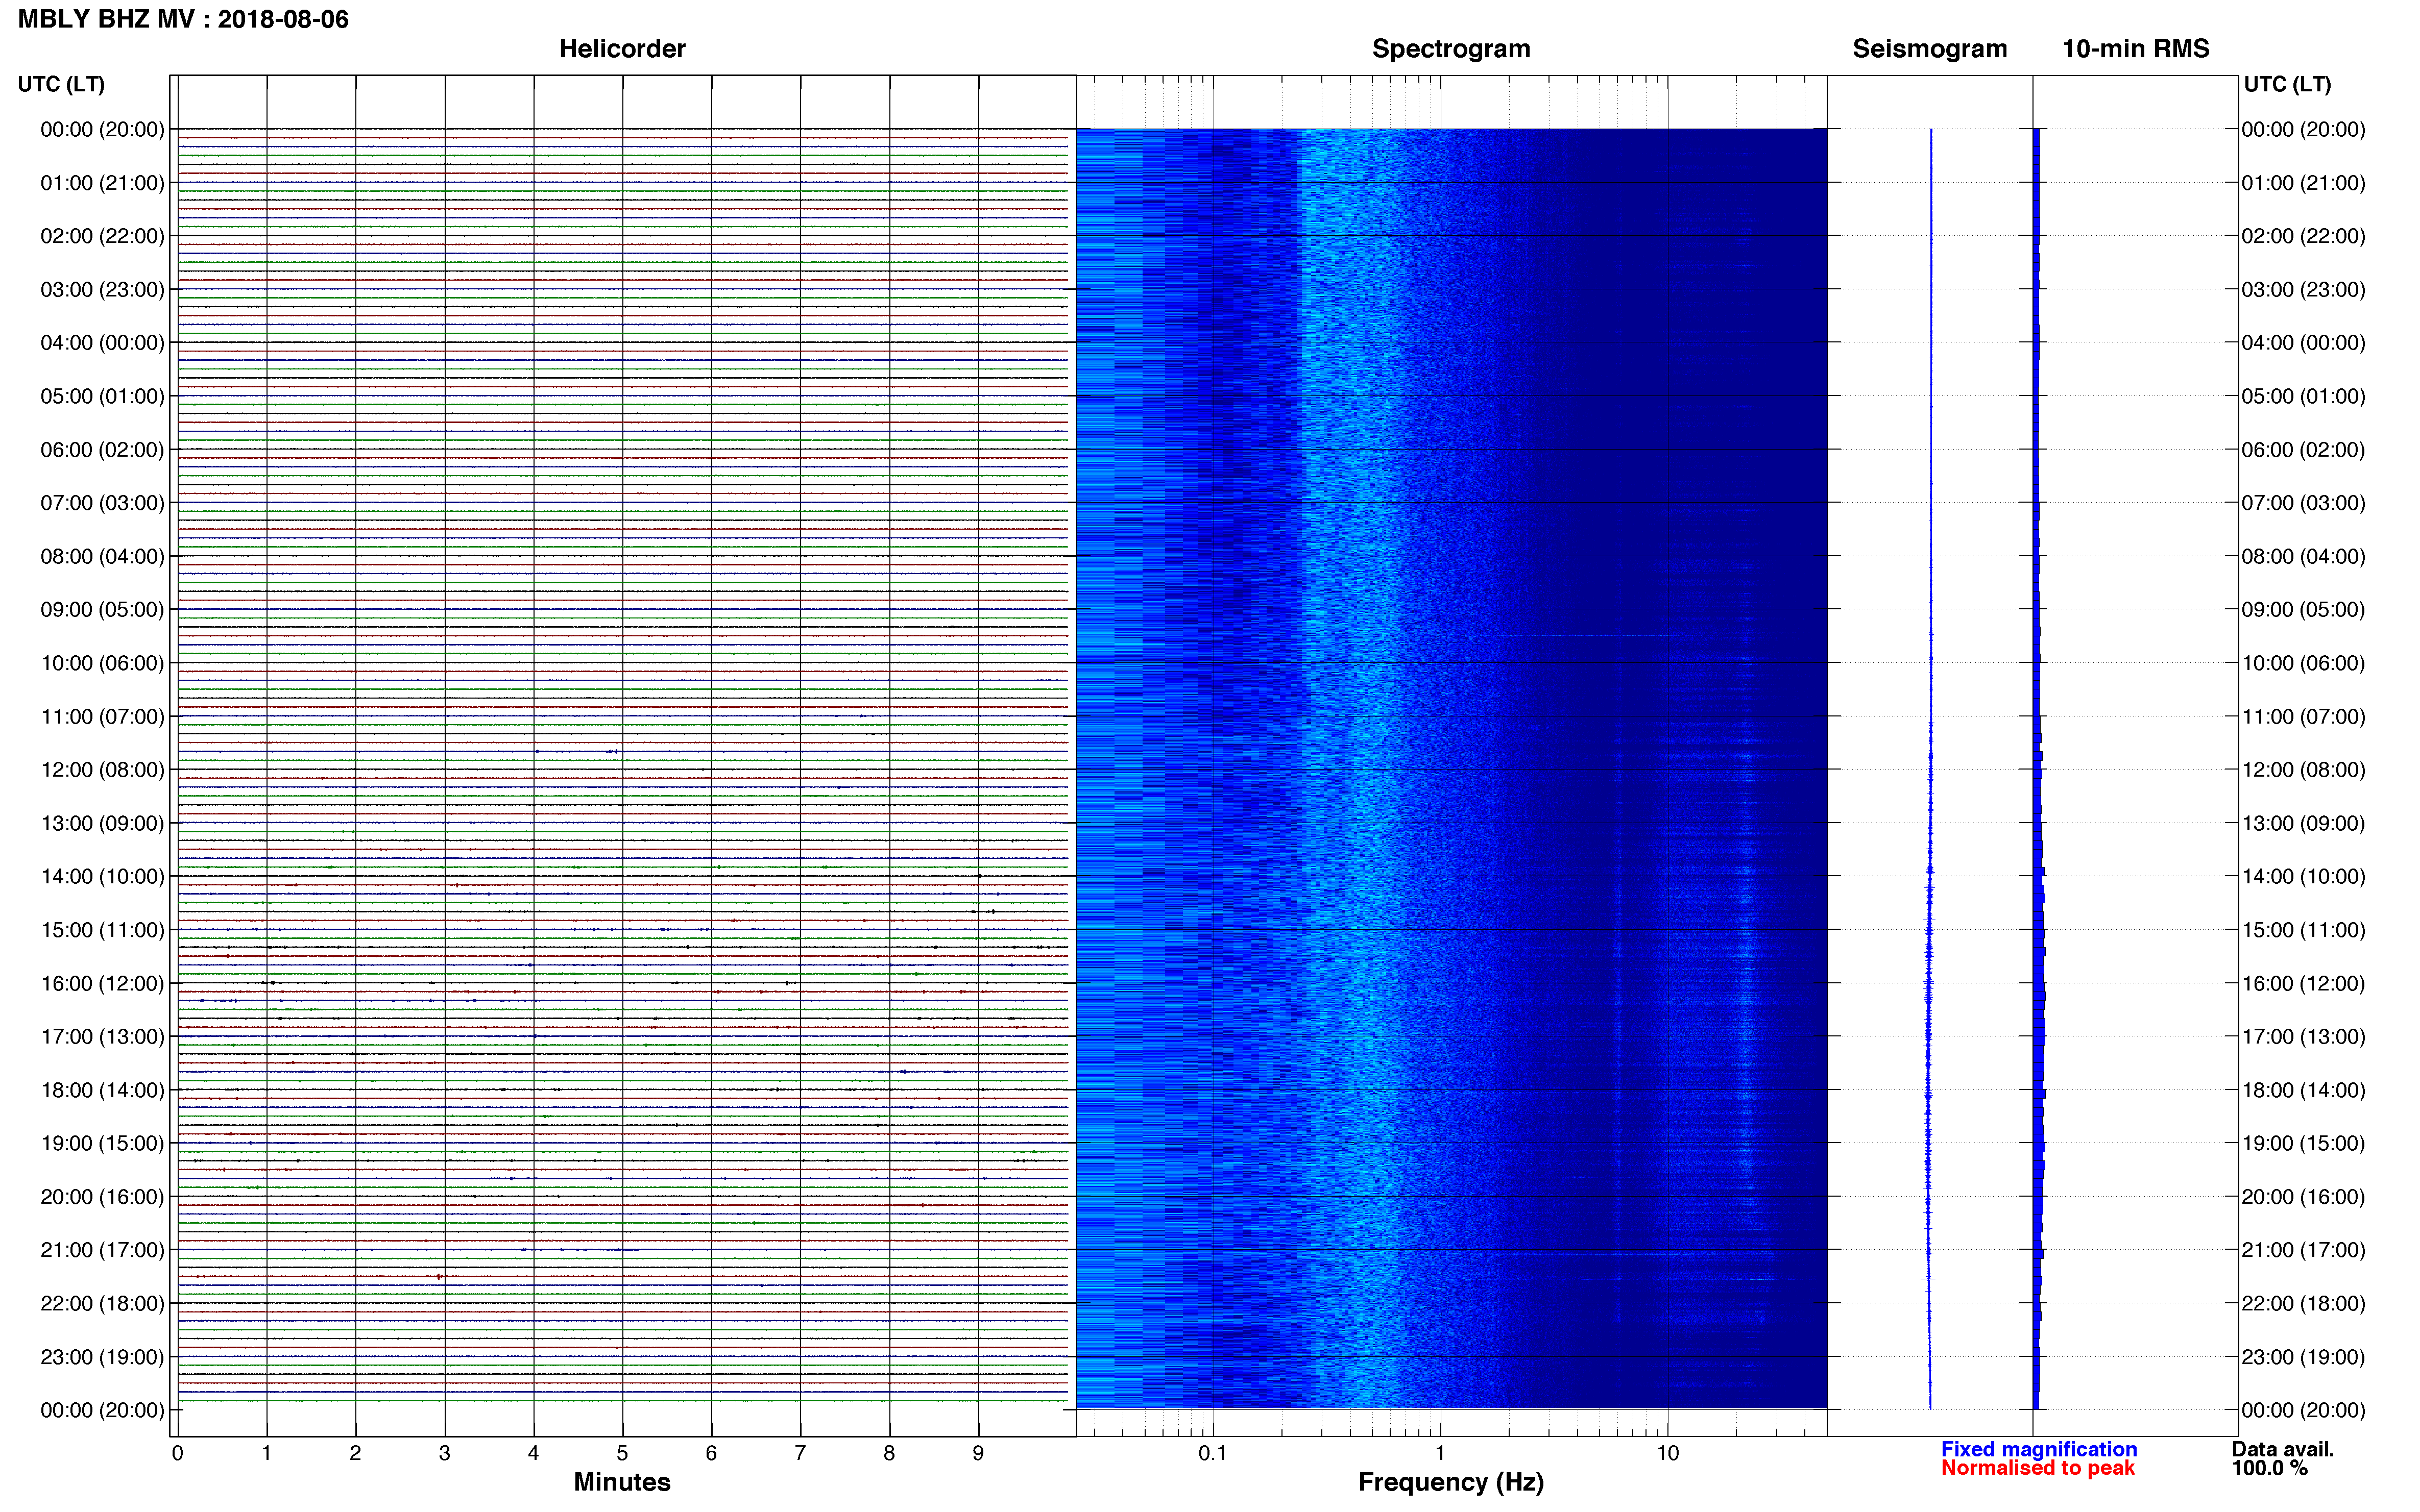This screenshot has width=2420, height=1512.
Task: Select '23:00 (19:00)' on the Helicorder time axis
Action: (x=102, y=1357)
